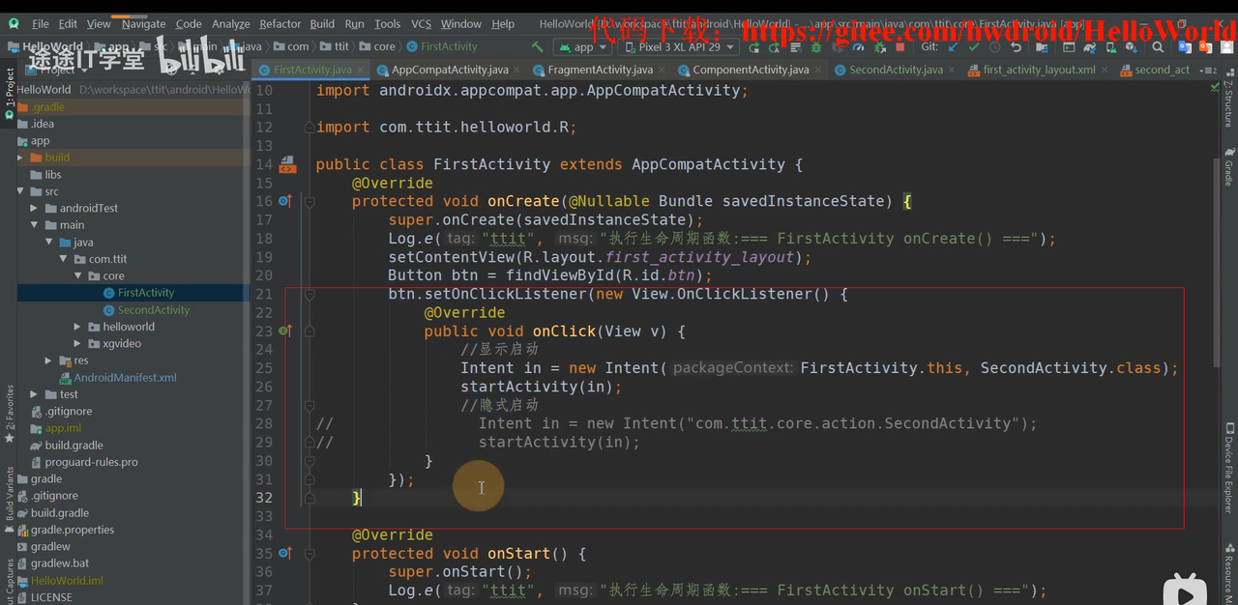The height and width of the screenshot is (605, 1238).
Task: Open the Gradle side panel
Action: pos(1228,167)
